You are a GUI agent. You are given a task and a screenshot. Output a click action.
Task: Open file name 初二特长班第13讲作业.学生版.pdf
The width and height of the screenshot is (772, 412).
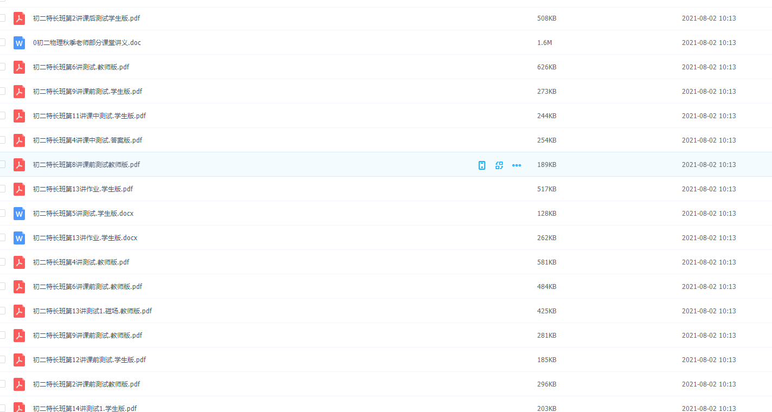(83, 189)
